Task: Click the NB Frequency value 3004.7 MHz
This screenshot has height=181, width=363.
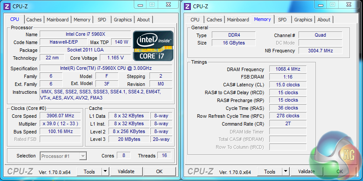Action: pyautogui.click(x=320, y=51)
